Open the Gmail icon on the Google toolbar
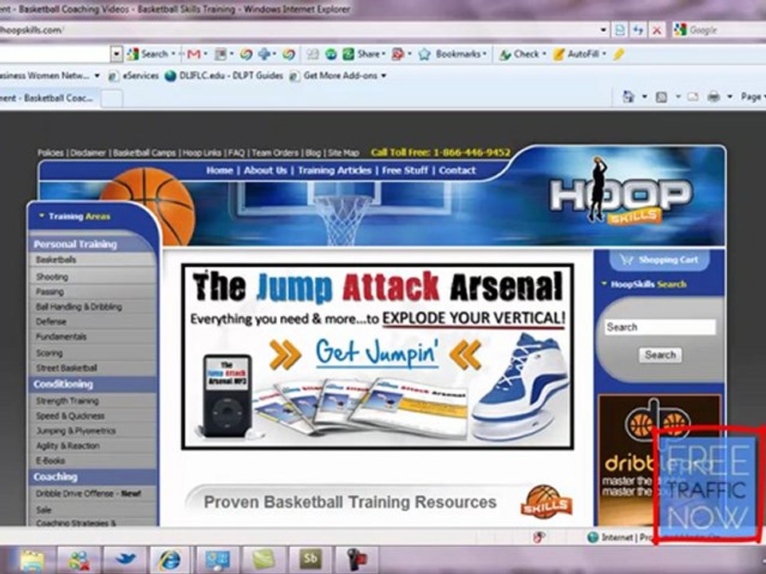Viewport: 766px width, 574px height. (x=193, y=54)
